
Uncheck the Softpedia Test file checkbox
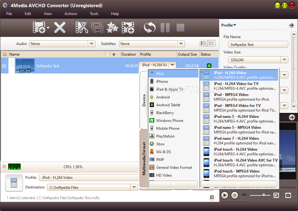[x=4, y=66]
